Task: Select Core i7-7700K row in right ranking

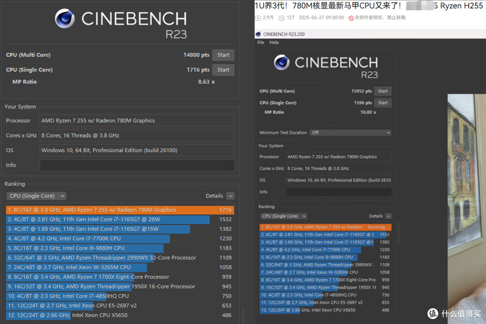Action: point(325,250)
